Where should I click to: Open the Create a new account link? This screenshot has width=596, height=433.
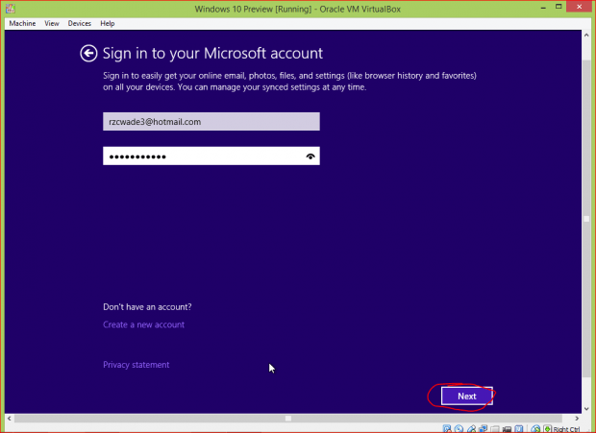pyautogui.click(x=143, y=325)
